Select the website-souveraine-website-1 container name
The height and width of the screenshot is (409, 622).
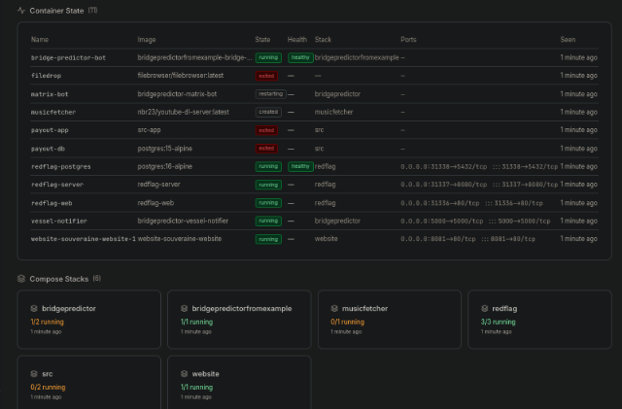(84, 239)
